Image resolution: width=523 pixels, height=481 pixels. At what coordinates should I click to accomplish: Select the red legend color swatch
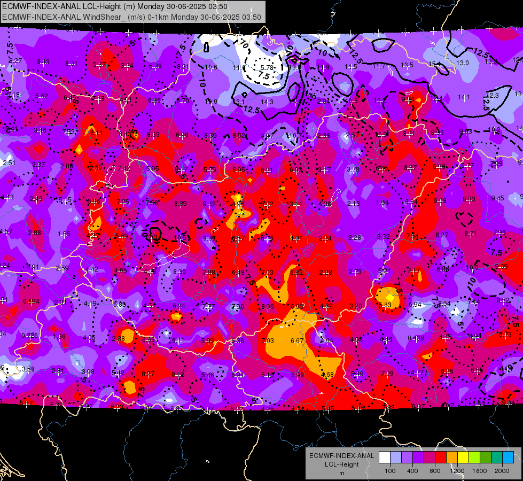click(441, 457)
